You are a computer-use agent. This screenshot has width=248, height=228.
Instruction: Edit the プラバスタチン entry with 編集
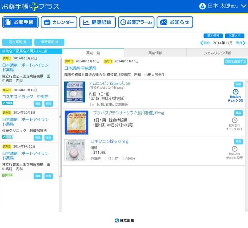click(239, 113)
